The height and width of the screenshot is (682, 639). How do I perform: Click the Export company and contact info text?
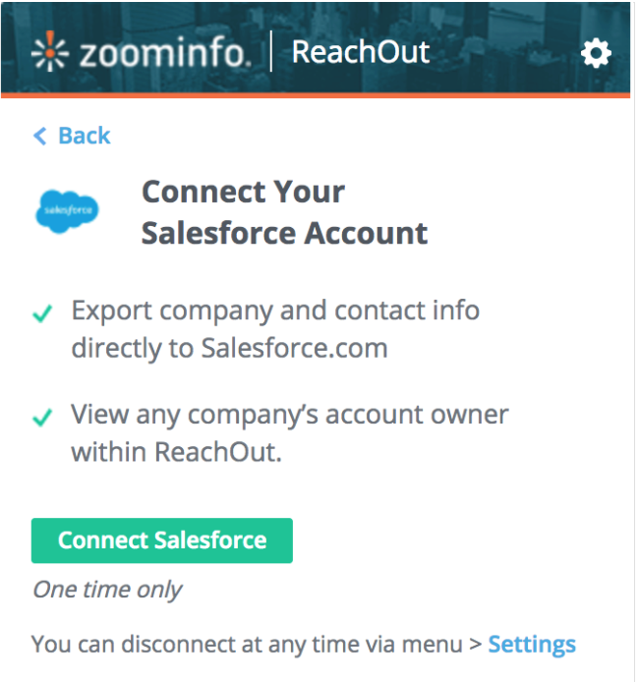tap(275, 311)
